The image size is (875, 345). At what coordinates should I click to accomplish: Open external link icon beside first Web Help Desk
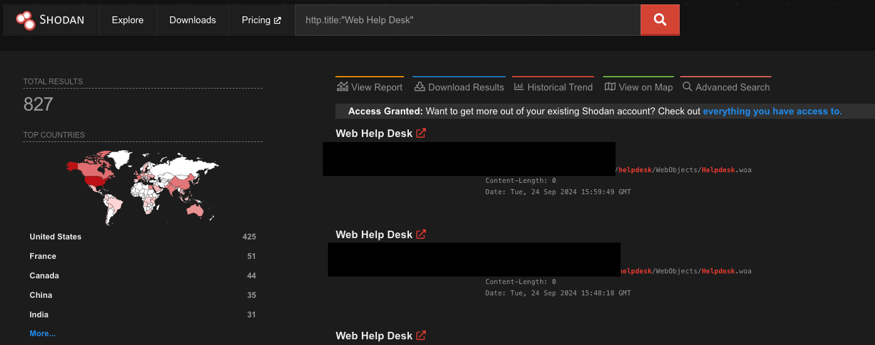(421, 133)
